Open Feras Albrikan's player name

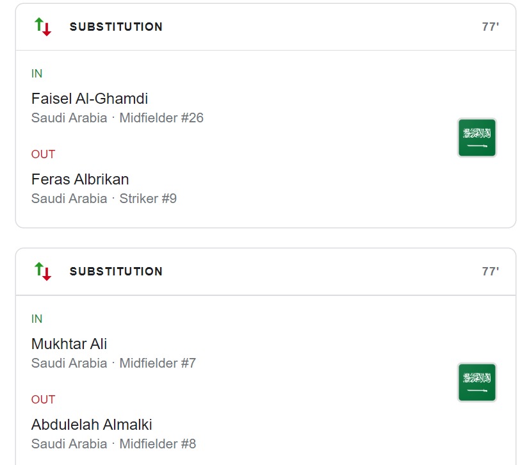[x=80, y=179]
